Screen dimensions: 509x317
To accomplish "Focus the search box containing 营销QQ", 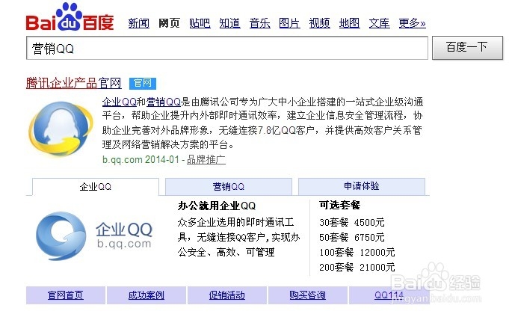I will pyautogui.click(x=227, y=48).
